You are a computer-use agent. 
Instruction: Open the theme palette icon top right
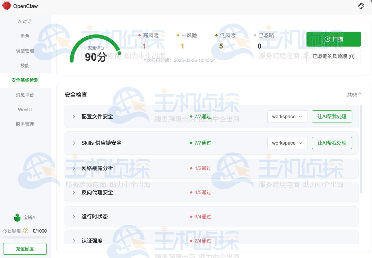pos(361,6)
